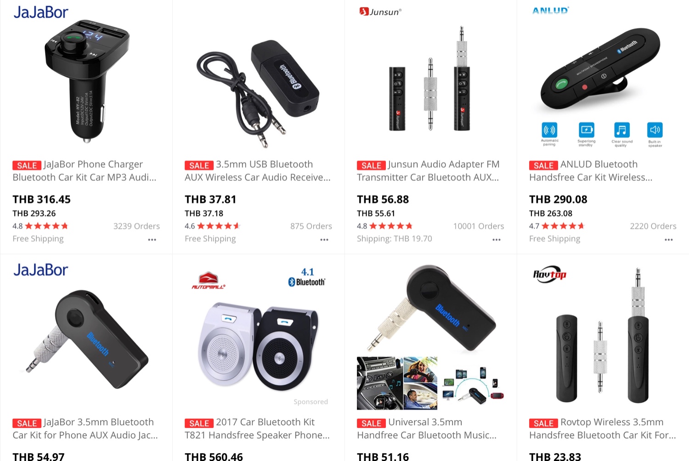Click the Junsun brand logo
The height and width of the screenshot is (461, 689).
pyautogui.click(x=380, y=11)
